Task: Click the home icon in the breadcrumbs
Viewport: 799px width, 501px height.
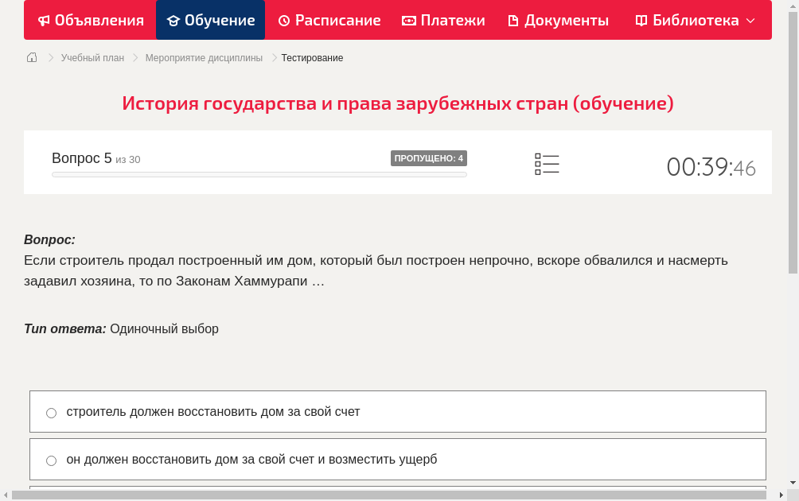Action: tap(32, 57)
